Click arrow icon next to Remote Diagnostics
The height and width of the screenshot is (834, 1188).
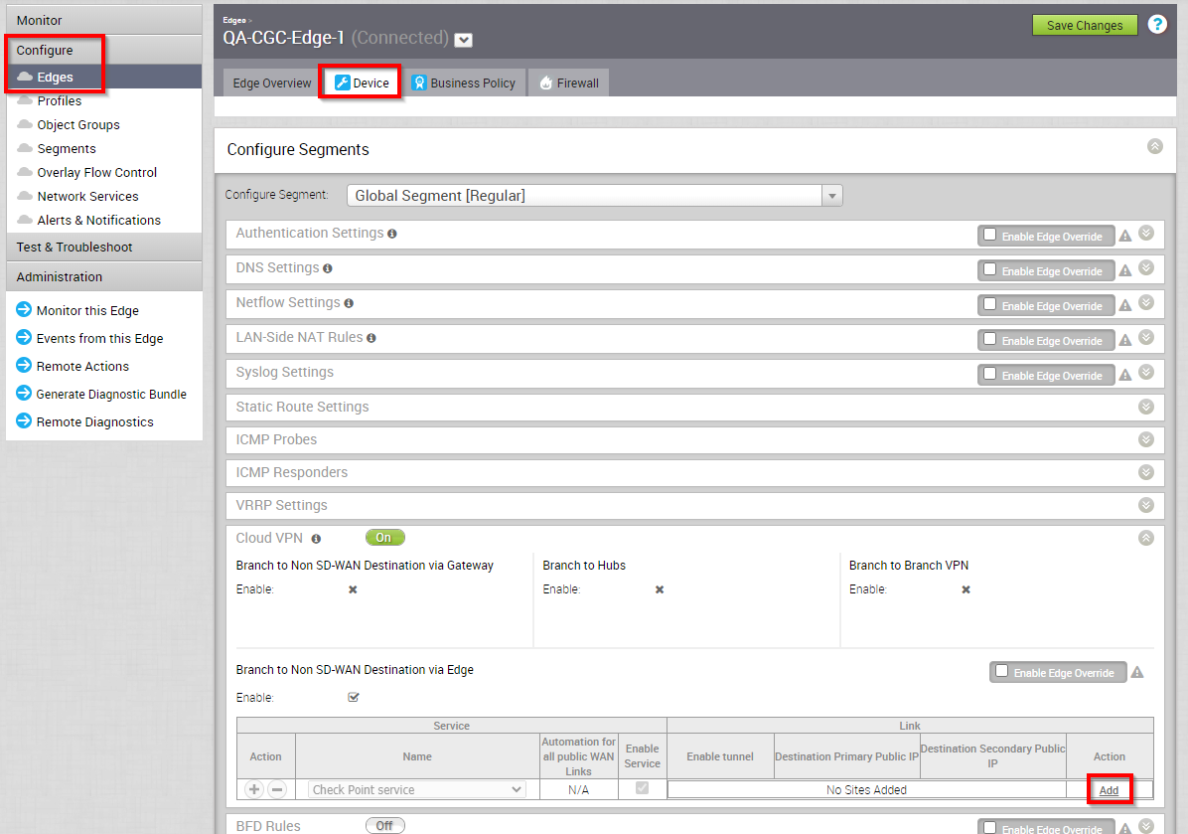pos(24,420)
